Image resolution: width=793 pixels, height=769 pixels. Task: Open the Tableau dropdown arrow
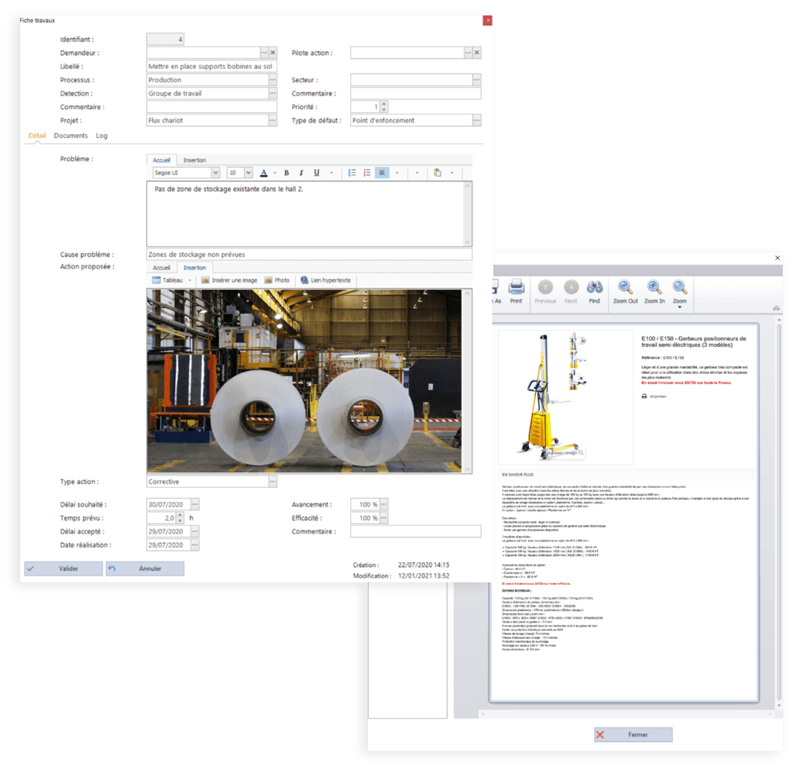tap(191, 280)
